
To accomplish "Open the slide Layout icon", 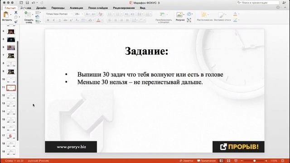I will coord(37,13).
